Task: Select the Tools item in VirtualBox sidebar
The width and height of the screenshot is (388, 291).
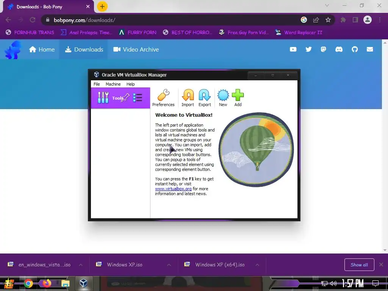Action: tap(120, 98)
